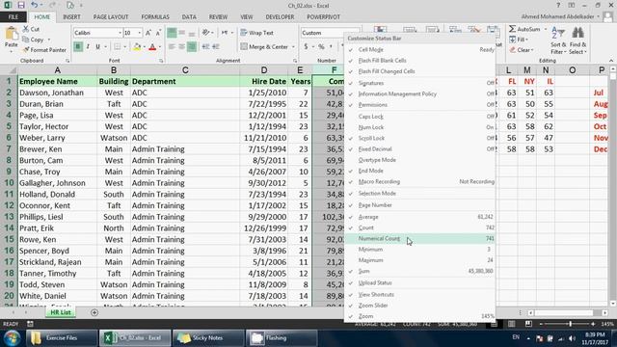Click the Align Left icon

[172, 47]
